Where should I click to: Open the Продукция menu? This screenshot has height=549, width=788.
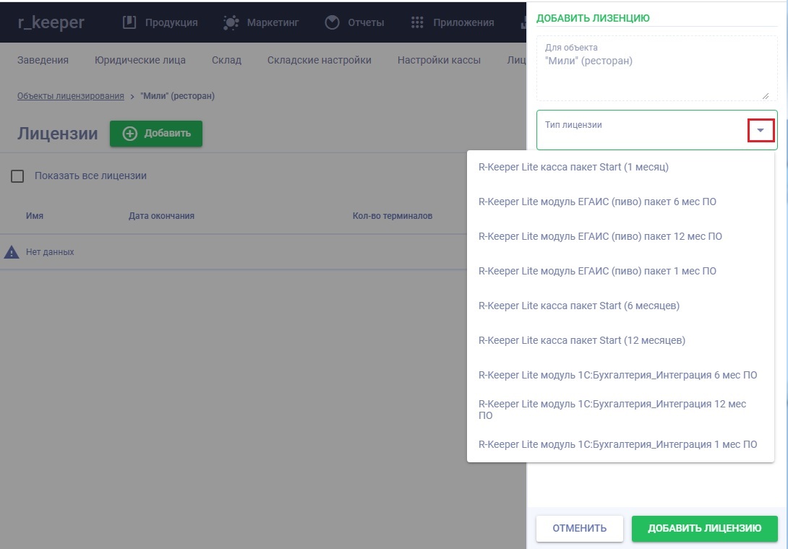160,22
